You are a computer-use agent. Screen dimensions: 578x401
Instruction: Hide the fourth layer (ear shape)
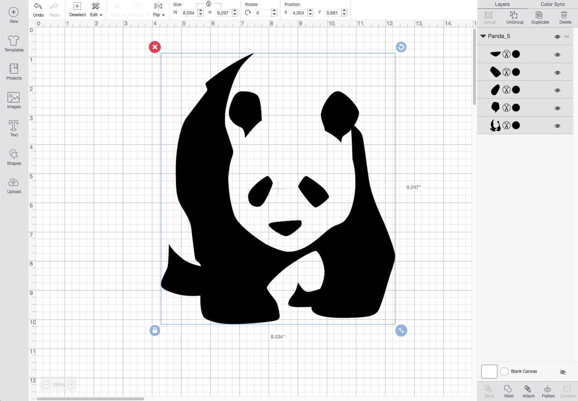point(557,108)
